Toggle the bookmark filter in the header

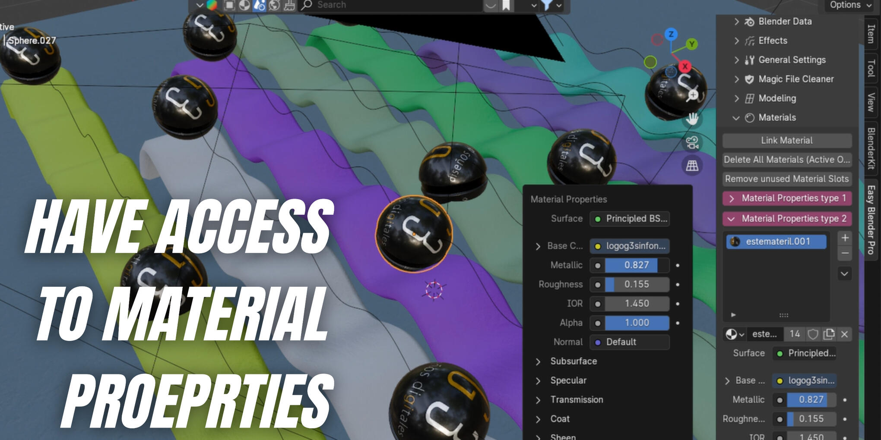pos(506,5)
